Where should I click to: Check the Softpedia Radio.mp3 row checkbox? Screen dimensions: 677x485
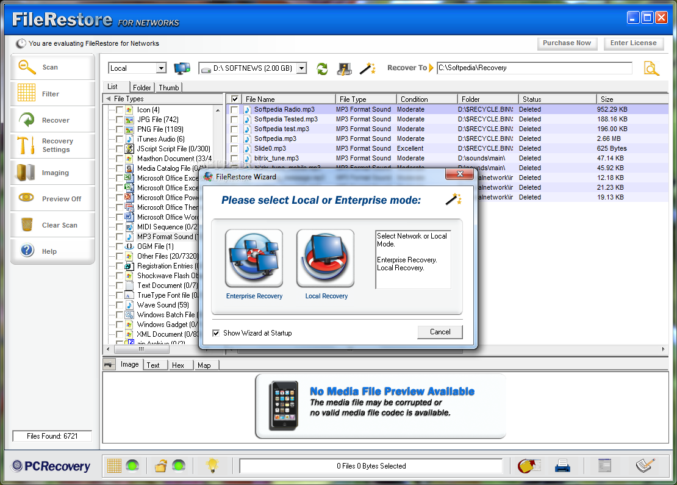pos(234,110)
